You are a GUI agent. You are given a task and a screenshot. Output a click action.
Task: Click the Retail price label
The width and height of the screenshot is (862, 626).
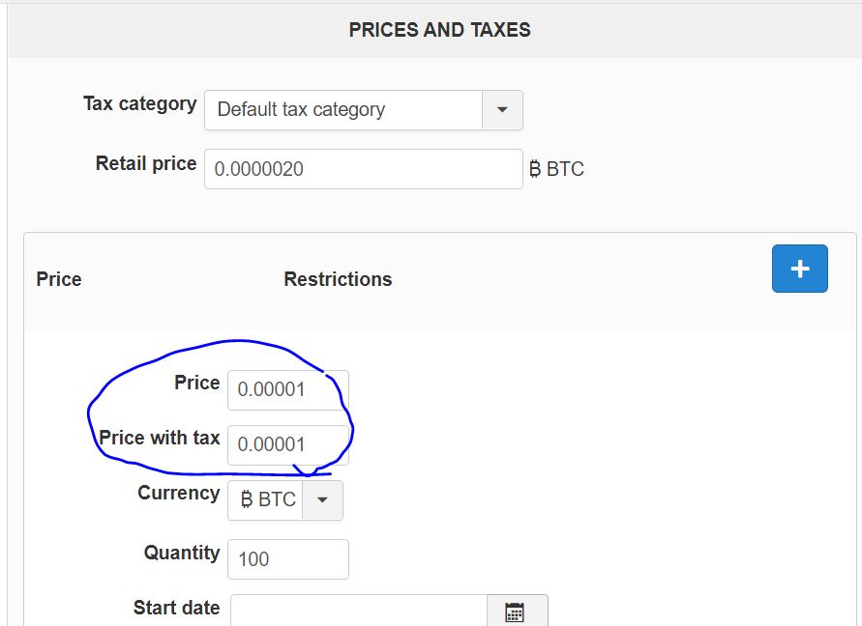[146, 163]
